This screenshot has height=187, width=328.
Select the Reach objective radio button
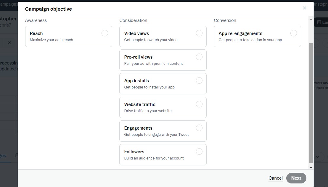(x=105, y=33)
